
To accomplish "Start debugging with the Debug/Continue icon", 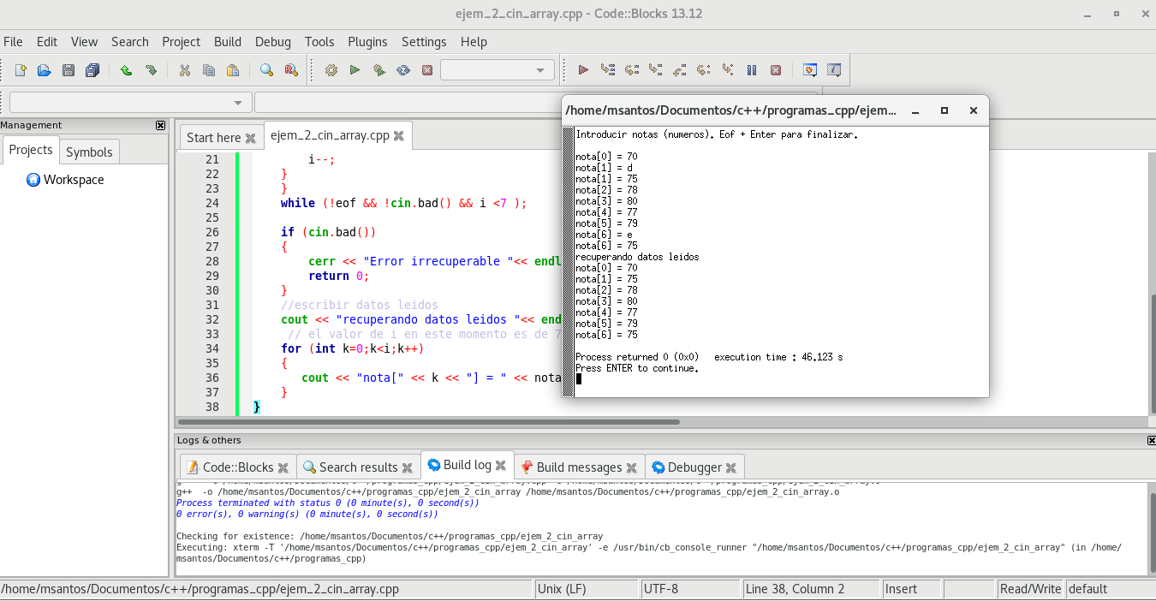I will pos(583,70).
